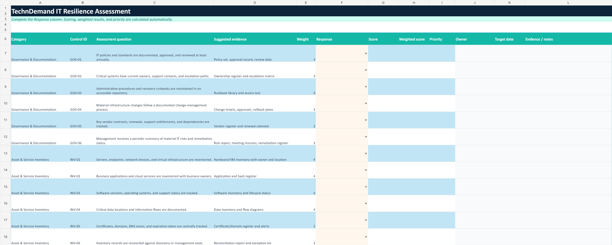The image size is (612, 245).
Task: Open the Response dropdown for GOV-04
Action: [x=366, y=104]
